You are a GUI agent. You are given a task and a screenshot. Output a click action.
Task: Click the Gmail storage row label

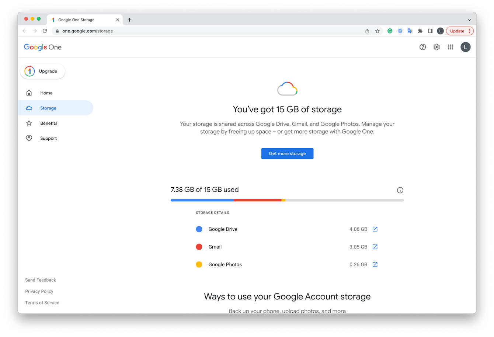pyautogui.click(x=215, y=247)
